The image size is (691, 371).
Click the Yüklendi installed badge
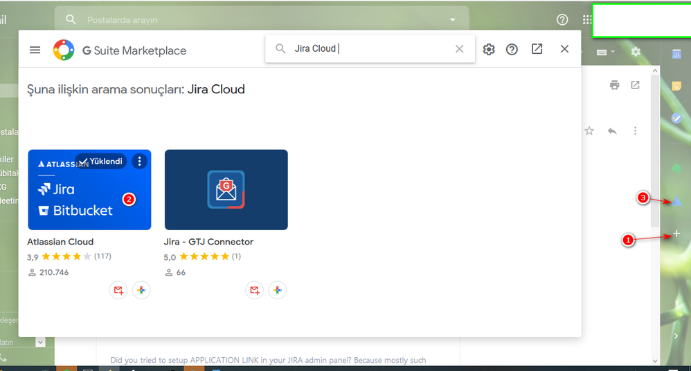click(x=101, y=162)
